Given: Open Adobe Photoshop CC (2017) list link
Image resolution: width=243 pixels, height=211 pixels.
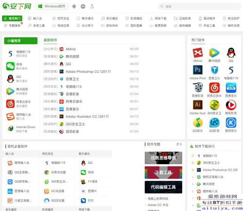Looking at the screenshot, I should pyautogui.click(x=88, y=72).
